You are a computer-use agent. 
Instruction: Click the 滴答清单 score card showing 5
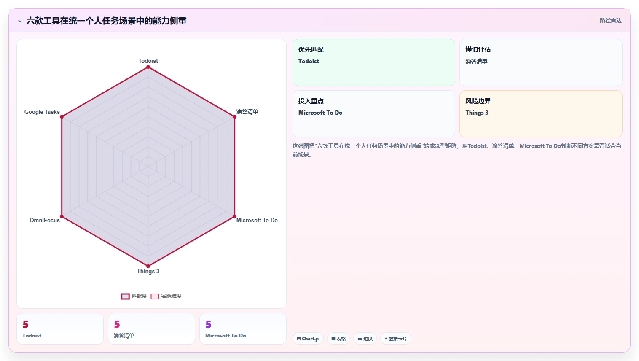(x=151, y=329)
